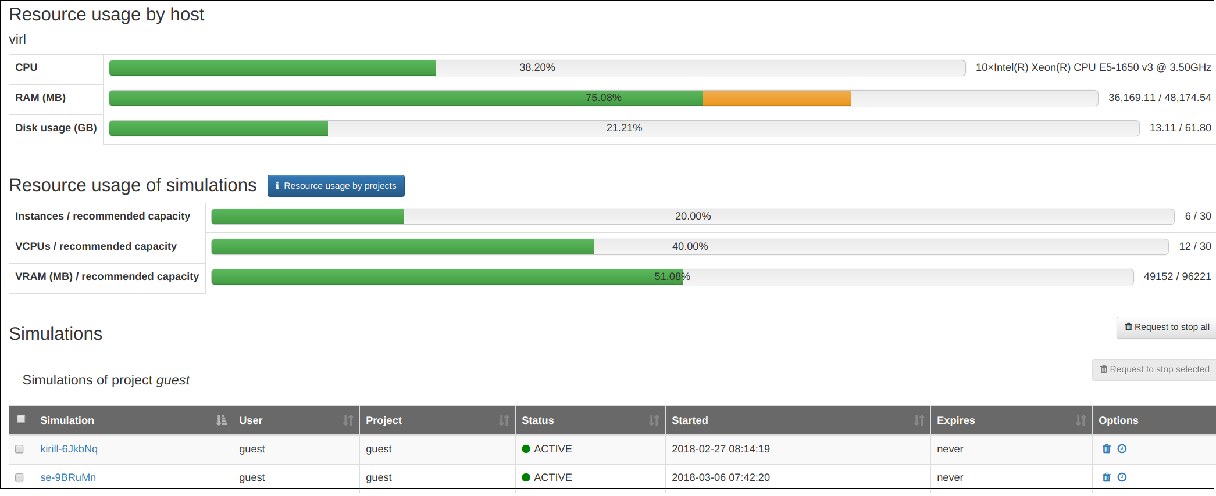Click the Intel Xeon CPU description text
Screen dimensions: 1216x496
[x=1093, y=67]
